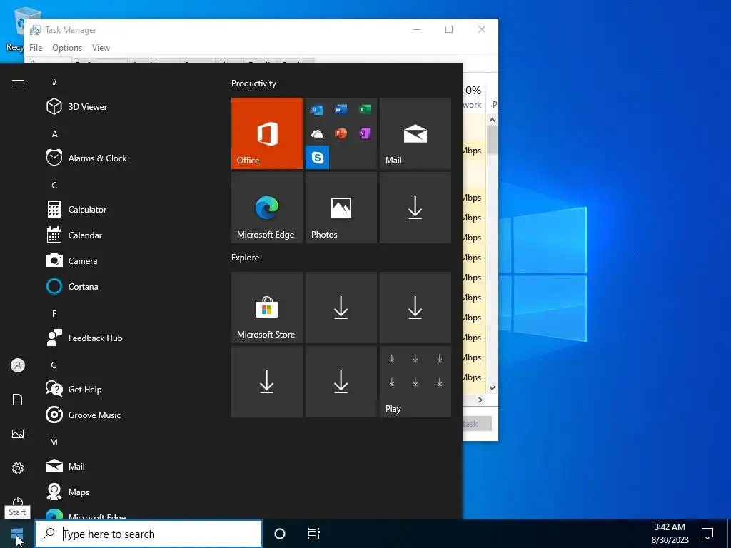The image size is (731, 548).
Task: Click the Explore group title
Action: point(246,257)
